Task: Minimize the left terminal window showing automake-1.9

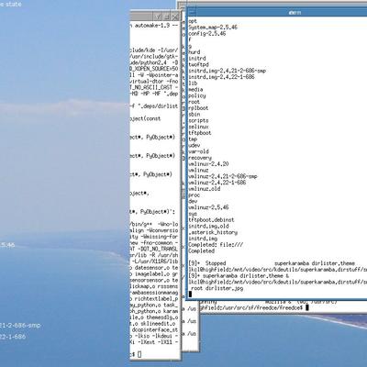Action: click(x=159, y=16)
